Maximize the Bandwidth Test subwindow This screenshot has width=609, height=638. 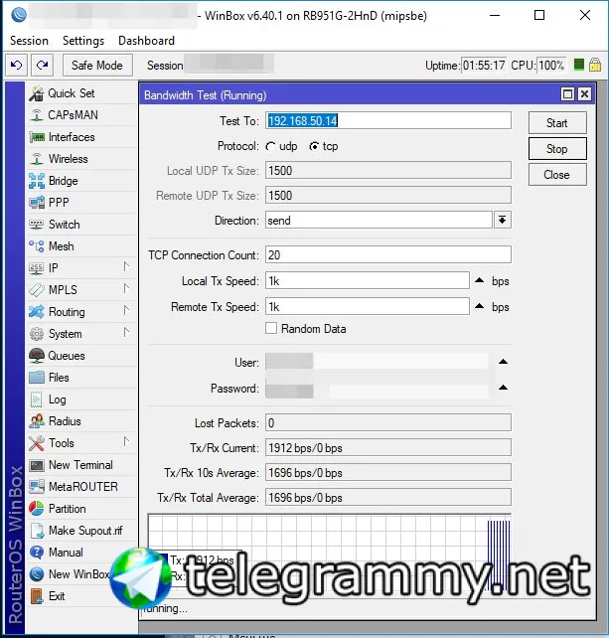(x=567, y=94)
